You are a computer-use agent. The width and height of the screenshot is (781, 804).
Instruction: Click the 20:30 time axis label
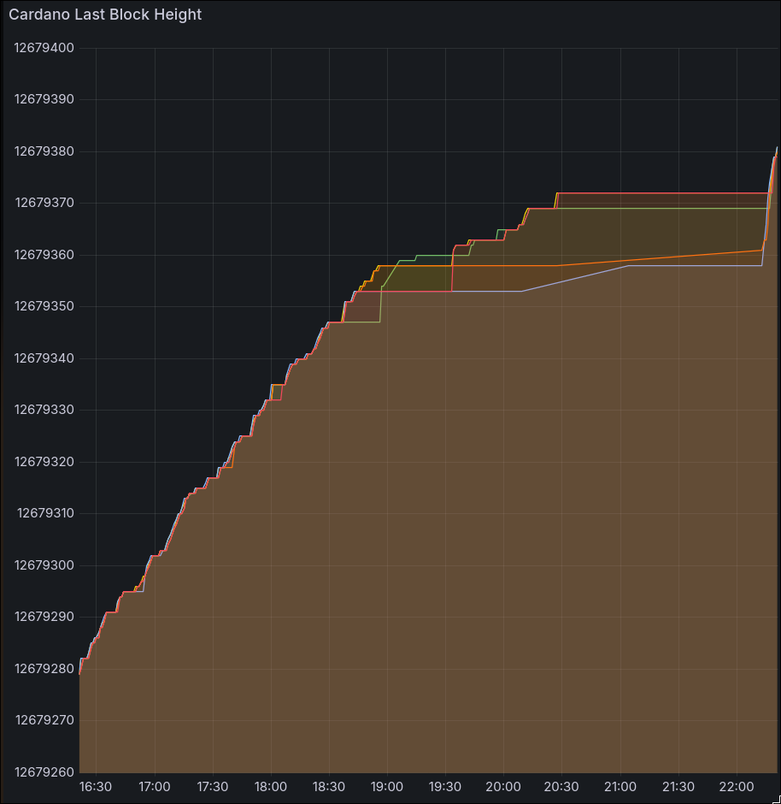561,786
